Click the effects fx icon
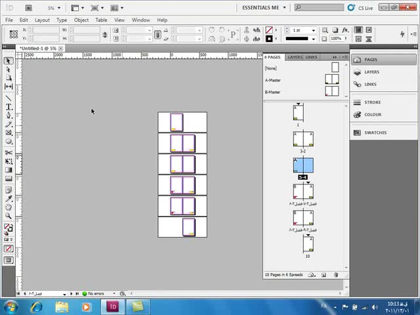The image size is (420, 315). click(345, 30)
